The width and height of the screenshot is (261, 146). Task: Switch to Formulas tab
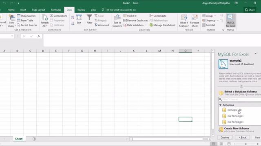pos(56,10)
